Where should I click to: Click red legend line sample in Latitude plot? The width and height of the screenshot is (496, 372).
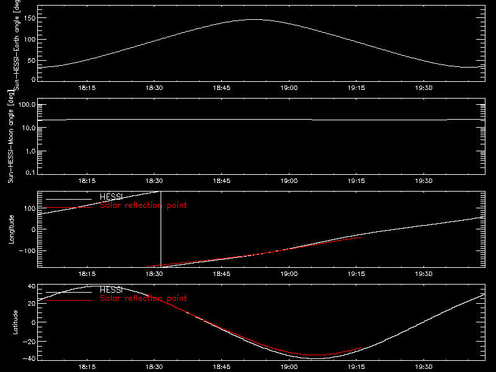(69, 300)
